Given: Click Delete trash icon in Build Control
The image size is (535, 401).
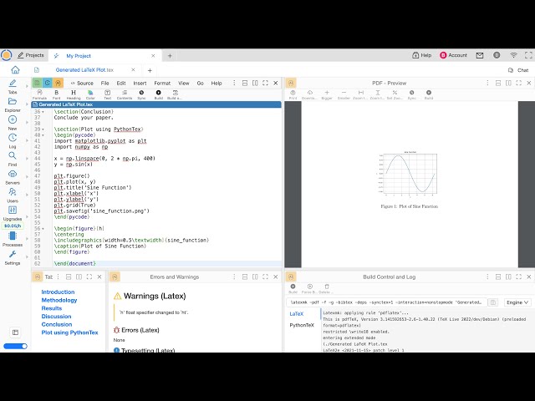Looking at the screenshot, I should click(x=327, y=288).
